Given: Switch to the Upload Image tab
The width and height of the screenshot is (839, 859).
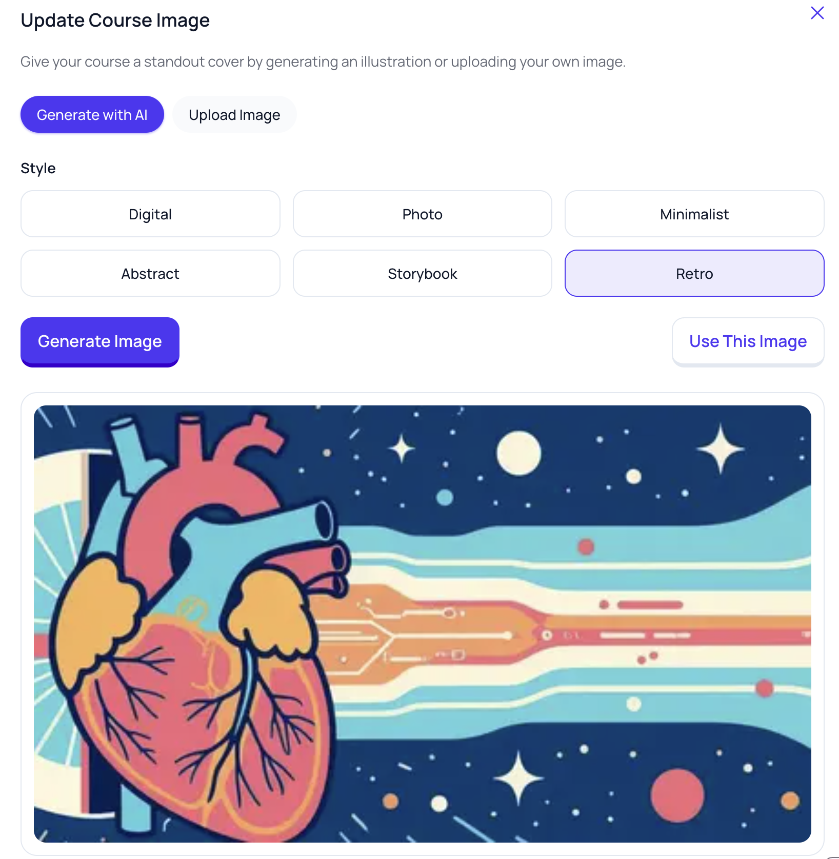Looking at the screenshot, I should 234,115.
